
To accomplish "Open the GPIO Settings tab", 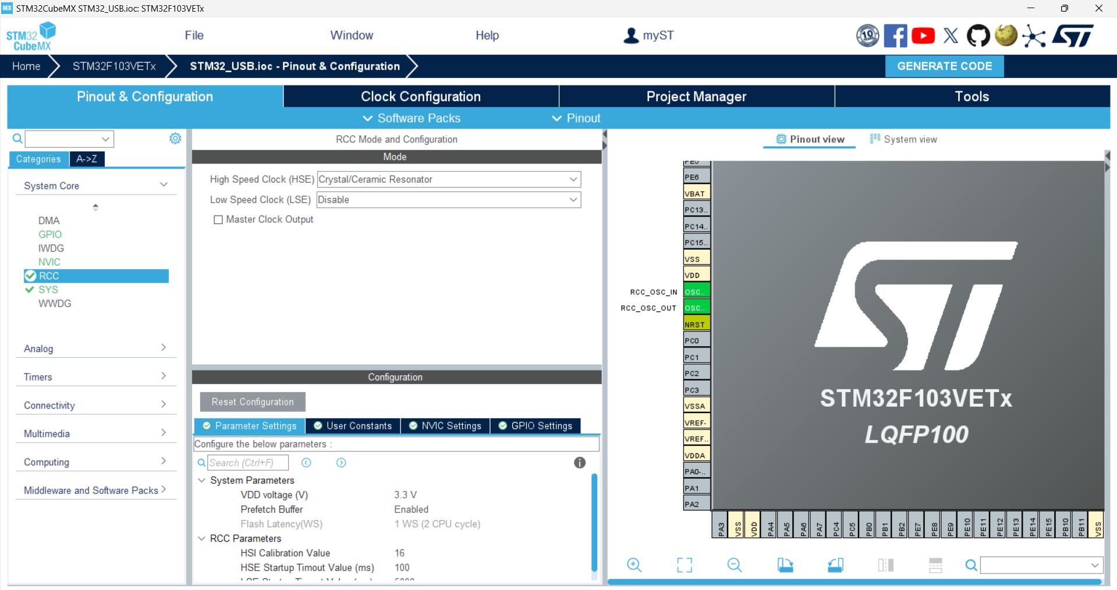I will 536,426.
